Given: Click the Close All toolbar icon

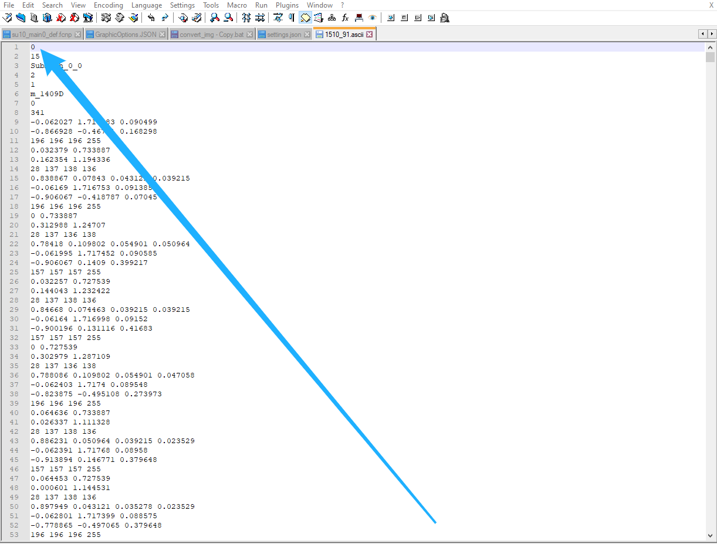Looking at the screenshot, I should 75,18.
